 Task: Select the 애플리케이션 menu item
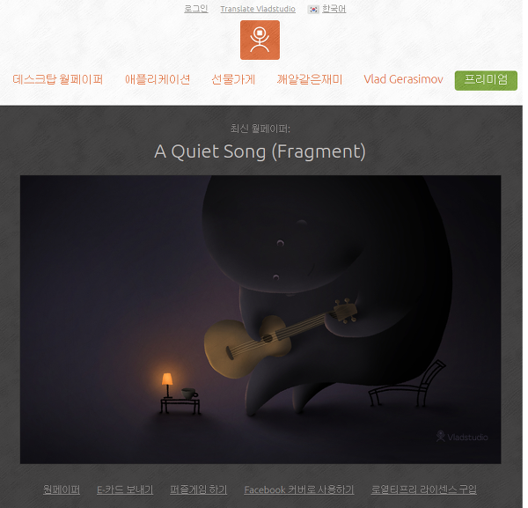(x=158, y=79)
